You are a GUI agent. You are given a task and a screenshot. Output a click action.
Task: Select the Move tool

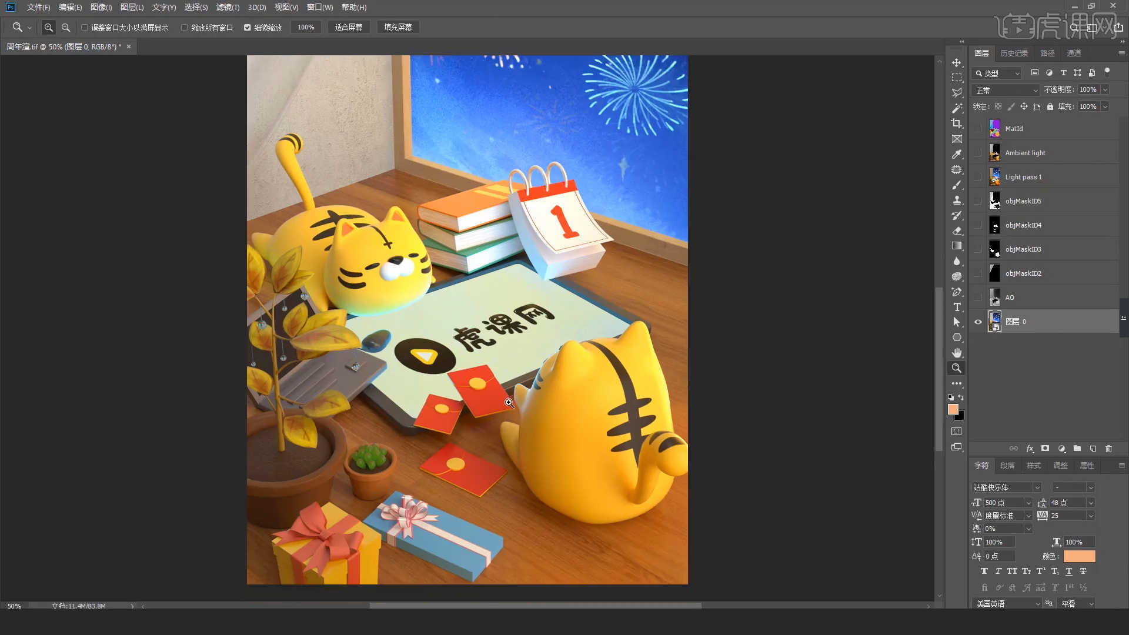click(957, 62)
